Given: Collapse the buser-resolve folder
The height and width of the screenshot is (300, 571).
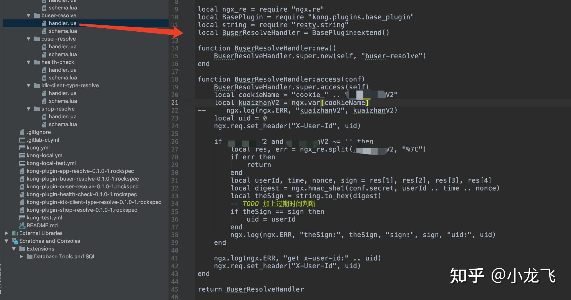Looking at the screenshot, I should (x=29, y=16).
